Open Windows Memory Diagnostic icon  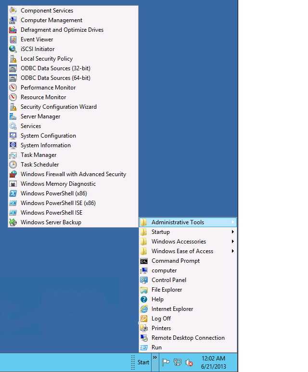(x=13, y=184)
